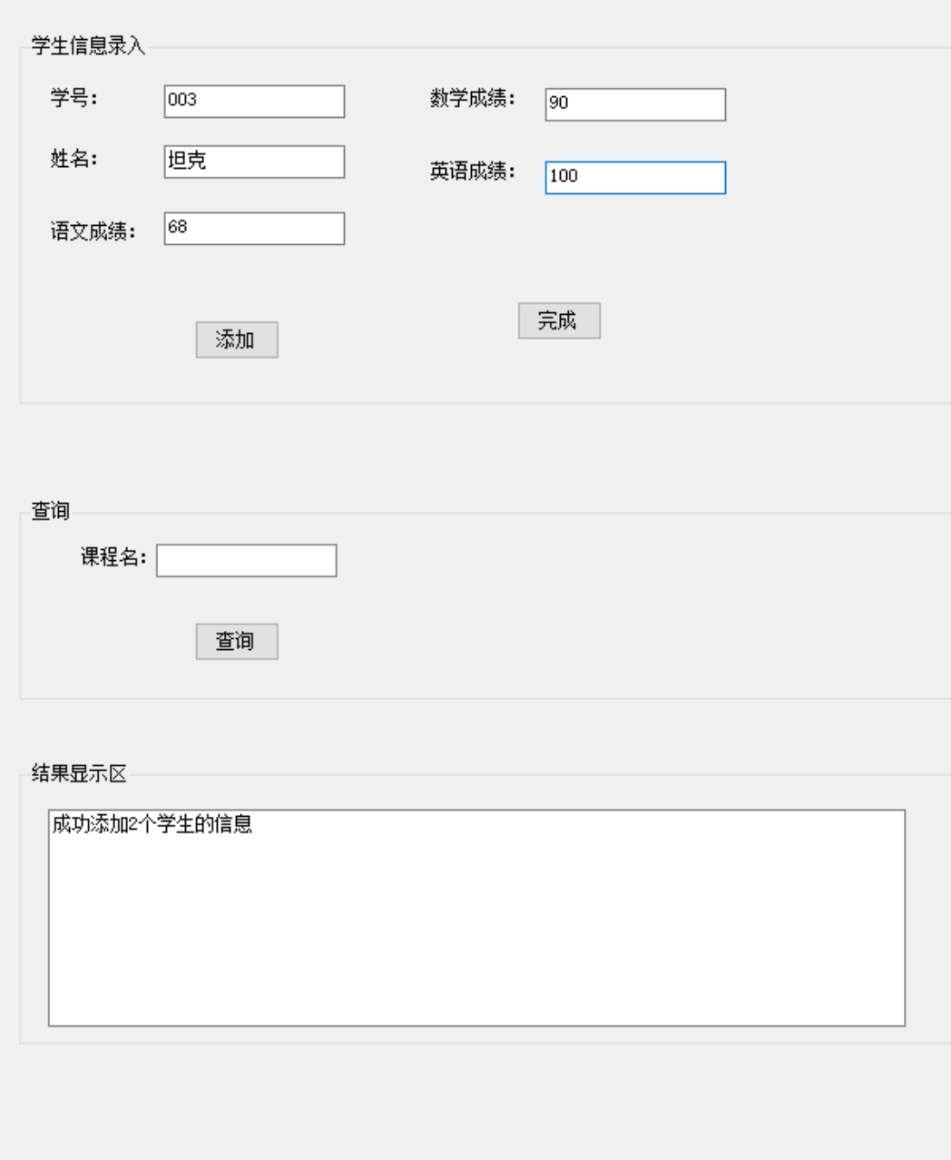Focus the empty 课程名 input field
951x1160 pixels.
pyautogui.click(x=246, y=560)
